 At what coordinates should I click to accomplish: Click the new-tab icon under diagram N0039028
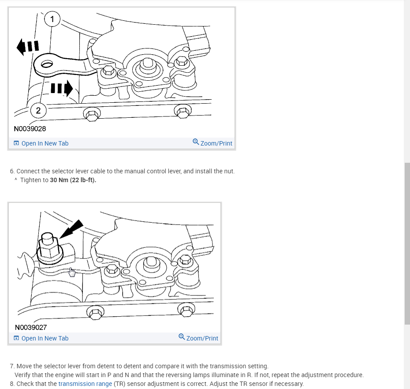click(x=16, y=143)
